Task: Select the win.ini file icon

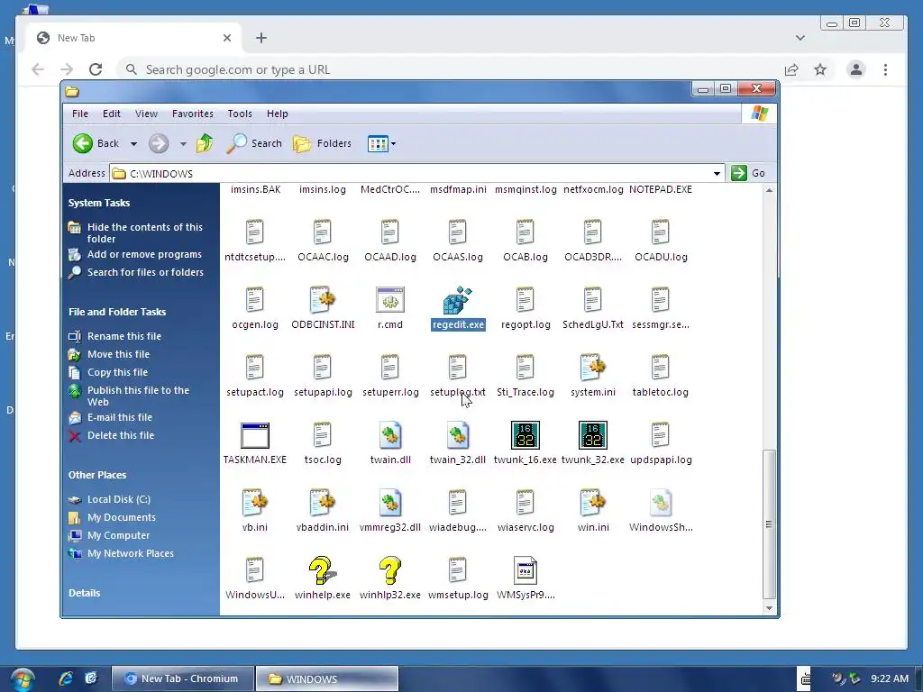Action: pos(593,503)
